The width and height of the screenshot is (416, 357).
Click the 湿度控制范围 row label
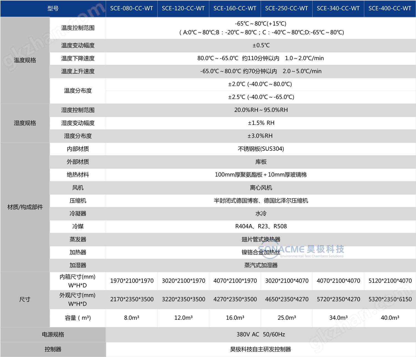coord(78,110)
